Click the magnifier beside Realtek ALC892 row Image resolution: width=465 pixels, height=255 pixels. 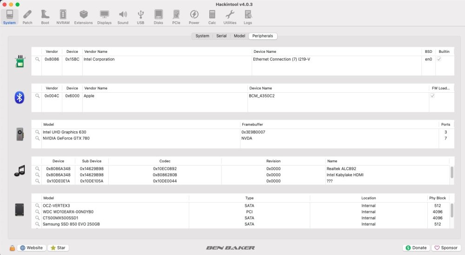[x=37, y=169]
